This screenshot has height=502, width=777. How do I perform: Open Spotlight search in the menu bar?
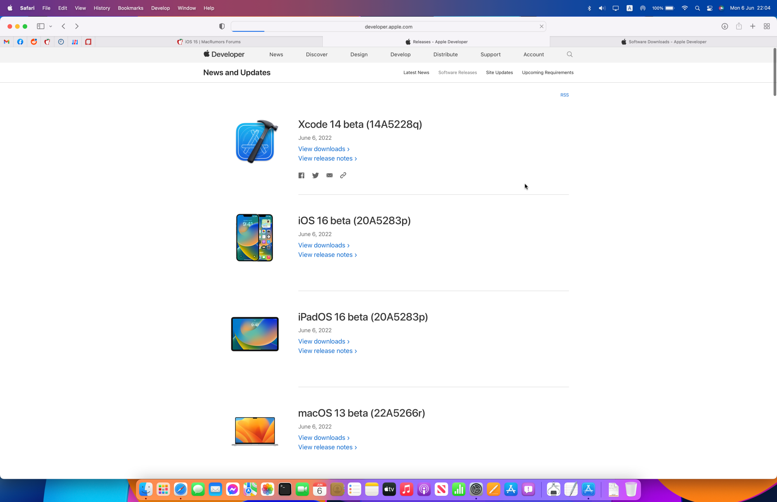(697, 8)
